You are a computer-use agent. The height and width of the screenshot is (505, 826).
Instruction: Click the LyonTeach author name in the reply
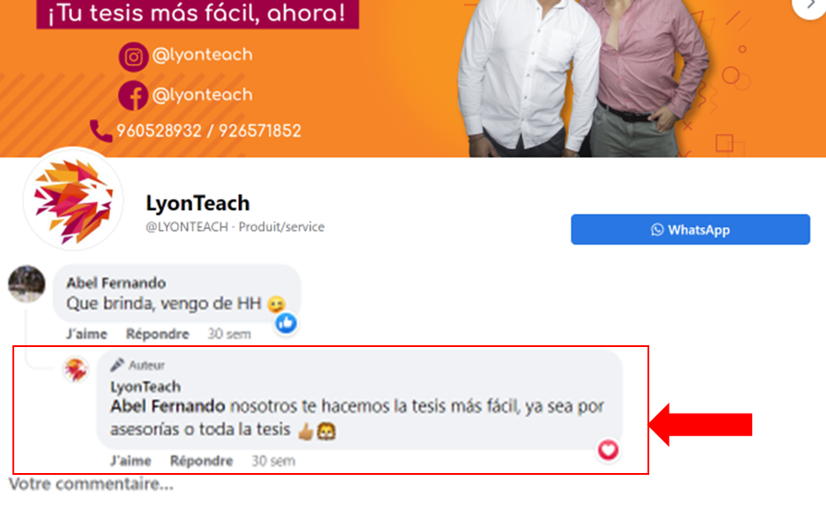tap(146, 387)
